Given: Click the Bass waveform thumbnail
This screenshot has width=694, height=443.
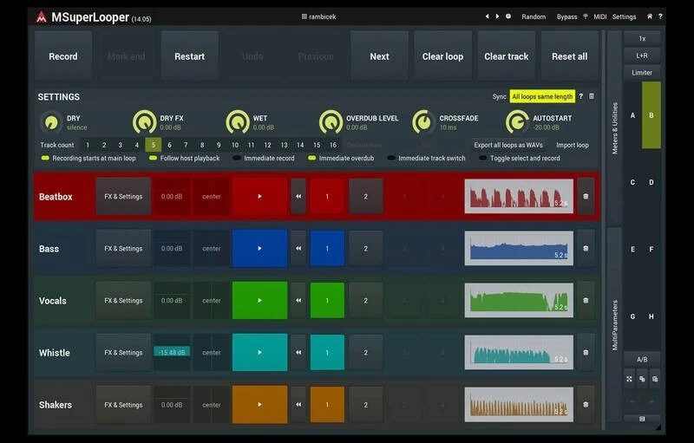Looking at the screenshot, I should point(519,249).
